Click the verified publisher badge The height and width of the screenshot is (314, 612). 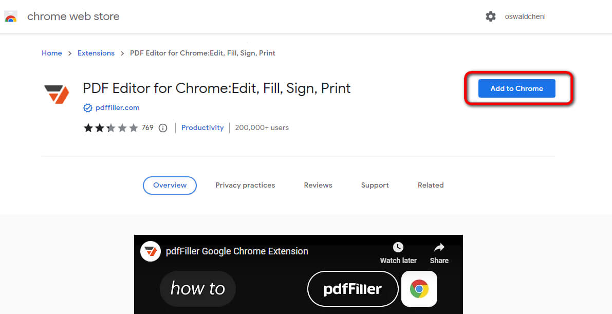[88, 107]
